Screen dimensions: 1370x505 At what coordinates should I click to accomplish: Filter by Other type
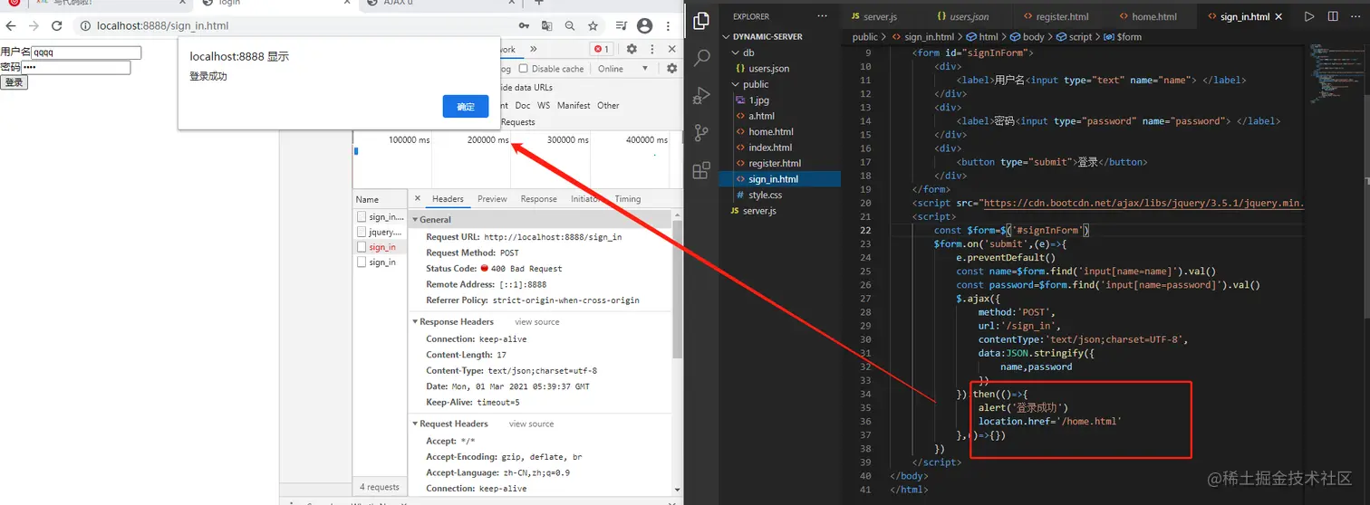(x=608, y=105)
